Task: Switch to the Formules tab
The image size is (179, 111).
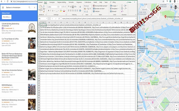Action: click(71, 2)
